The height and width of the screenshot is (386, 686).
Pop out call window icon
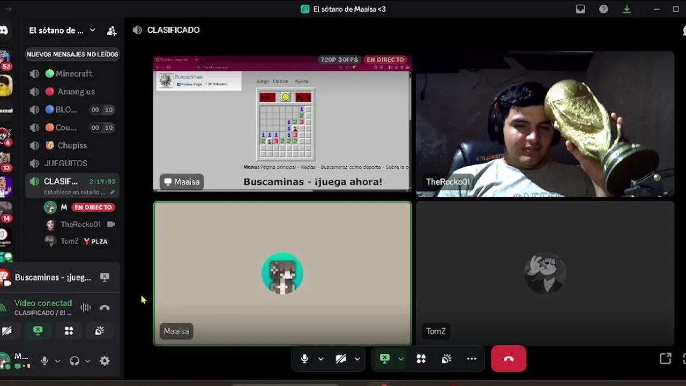pyautogui.click(x=665, y=359)
